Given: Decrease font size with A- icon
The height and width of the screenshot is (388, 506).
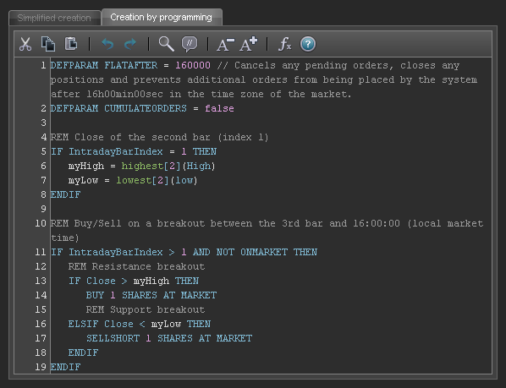Looking at the screenshot, I should pos(225,45).
